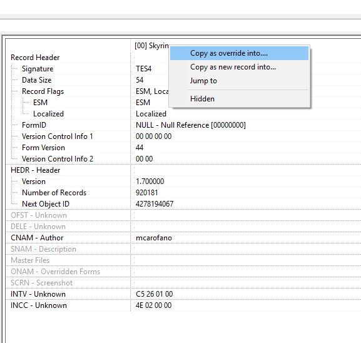361x343 pixels.
Task: Select the [00] Skyrim column header
Action: tap(151, 46)
